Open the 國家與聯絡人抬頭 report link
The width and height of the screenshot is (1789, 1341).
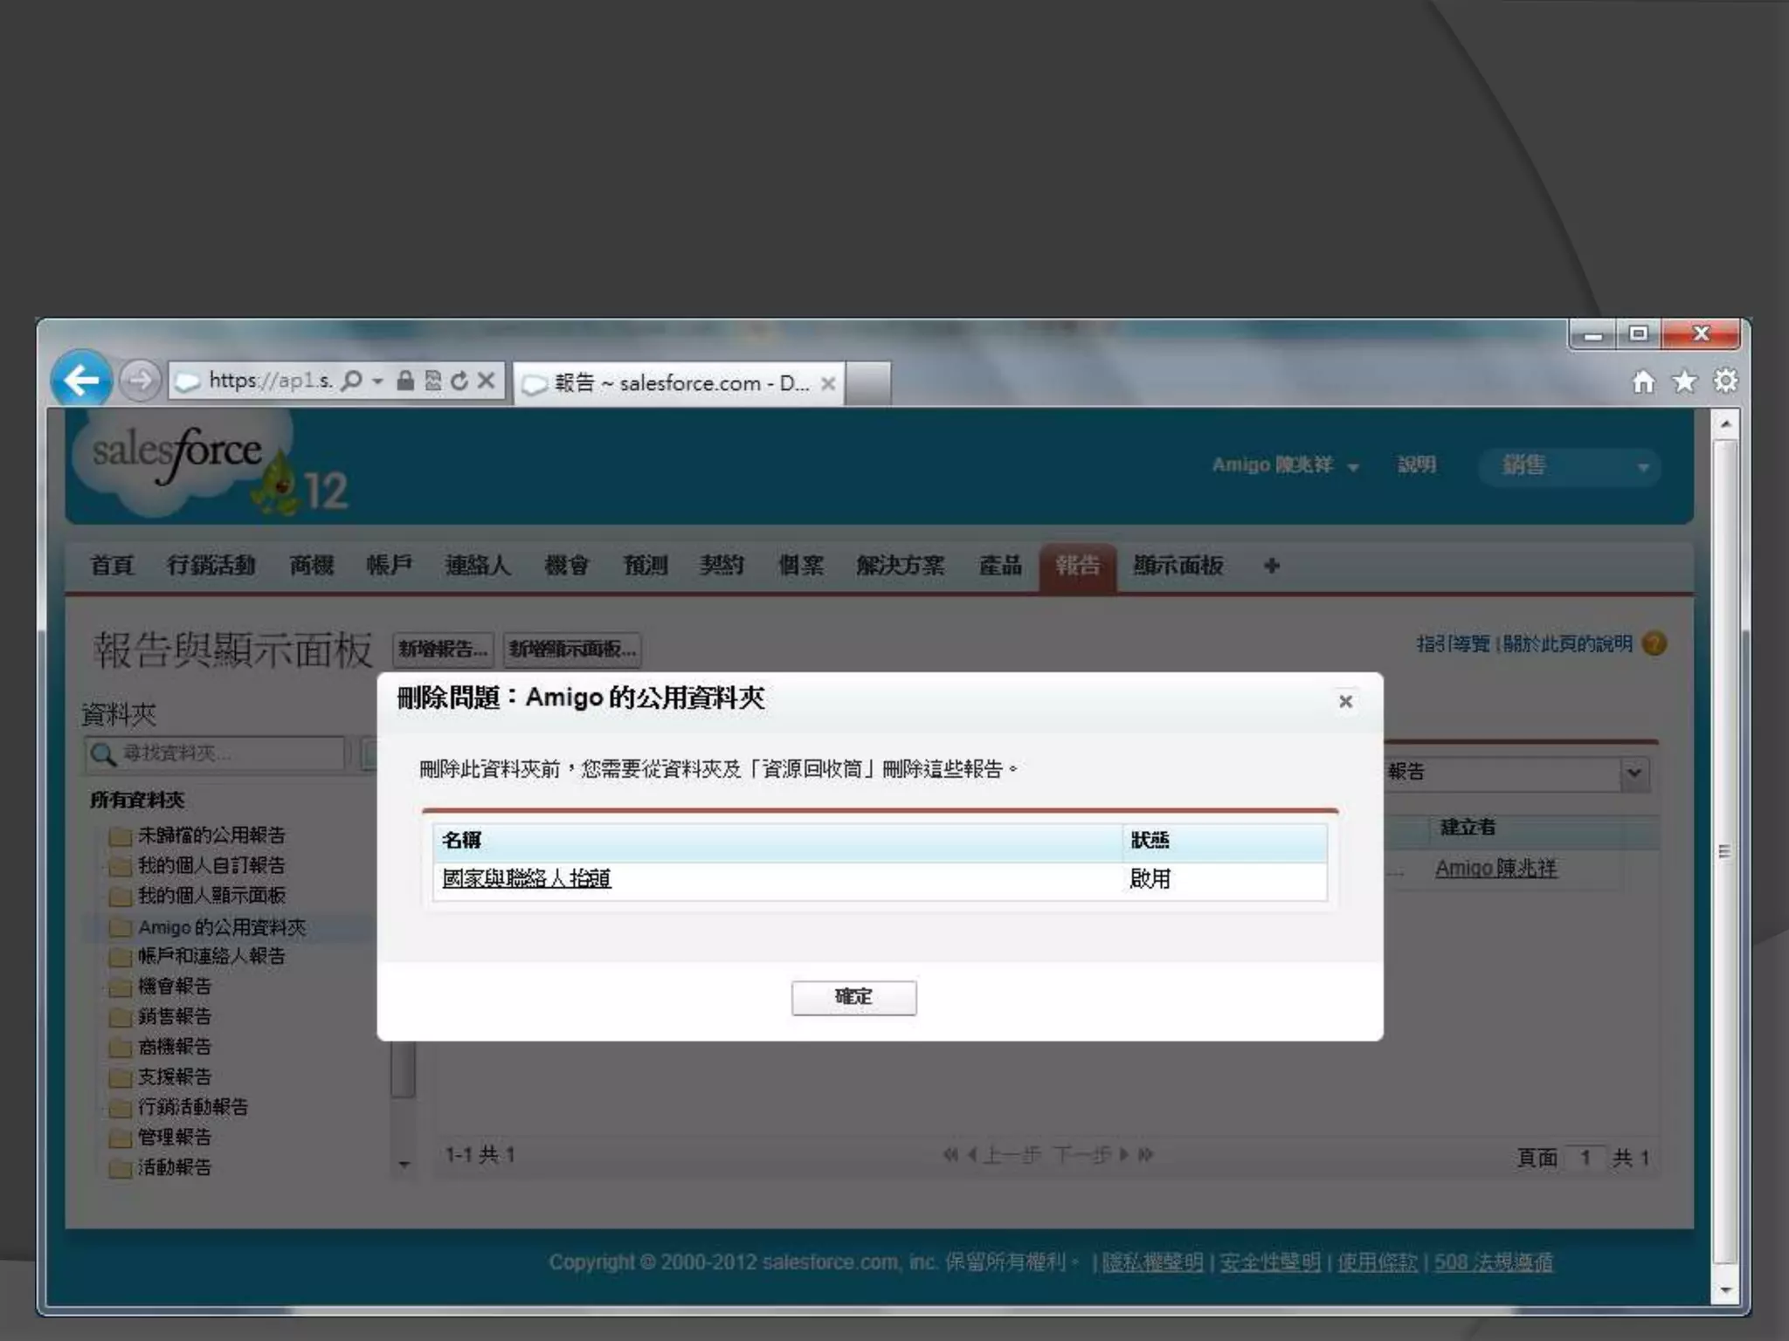tap(526, 878)
